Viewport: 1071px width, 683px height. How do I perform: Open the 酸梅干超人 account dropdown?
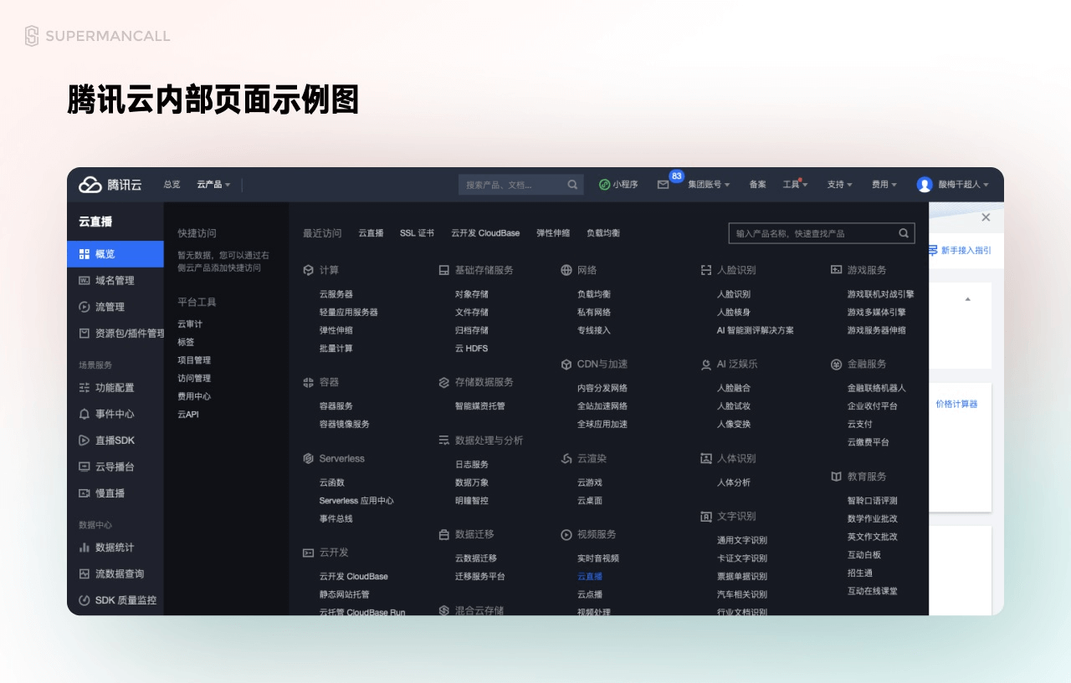(963, 185)
